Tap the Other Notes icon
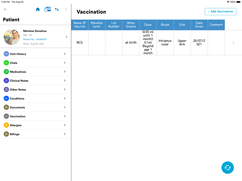The image size is (242, 181). tap(6, 90)
